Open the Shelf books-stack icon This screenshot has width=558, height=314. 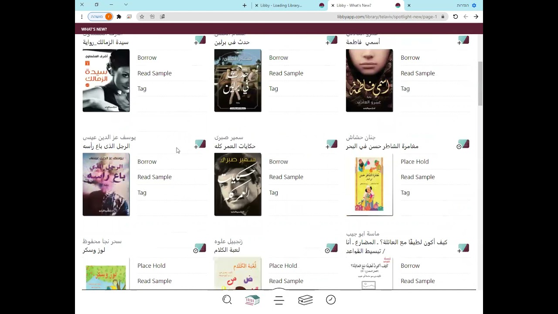point(306,300)
